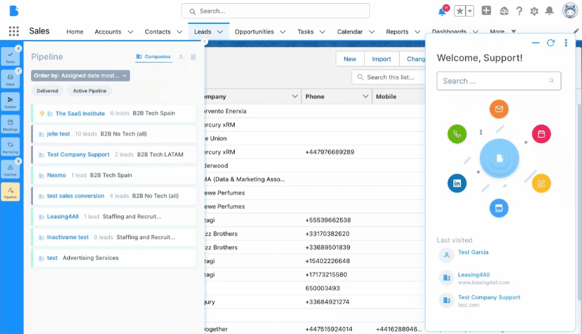Go to the Home tab

[74, 32]
